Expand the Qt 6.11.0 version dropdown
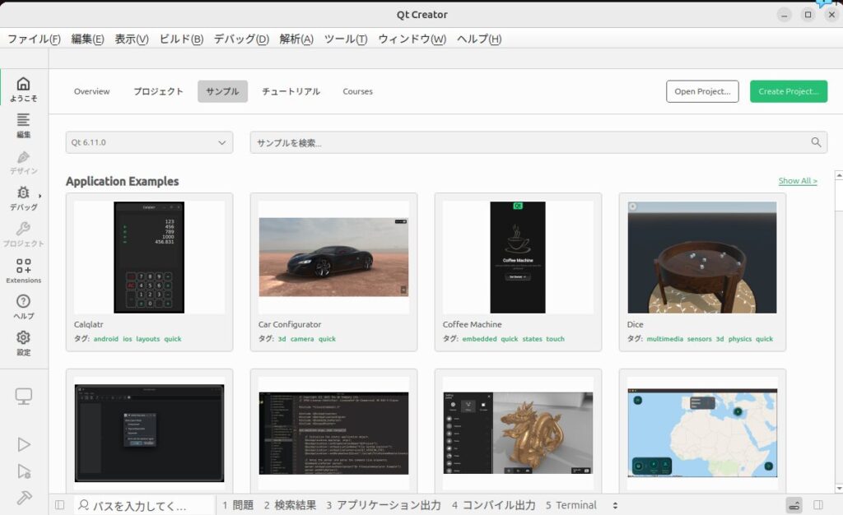This screenshot has height=515, width=843. coord(149,142)
